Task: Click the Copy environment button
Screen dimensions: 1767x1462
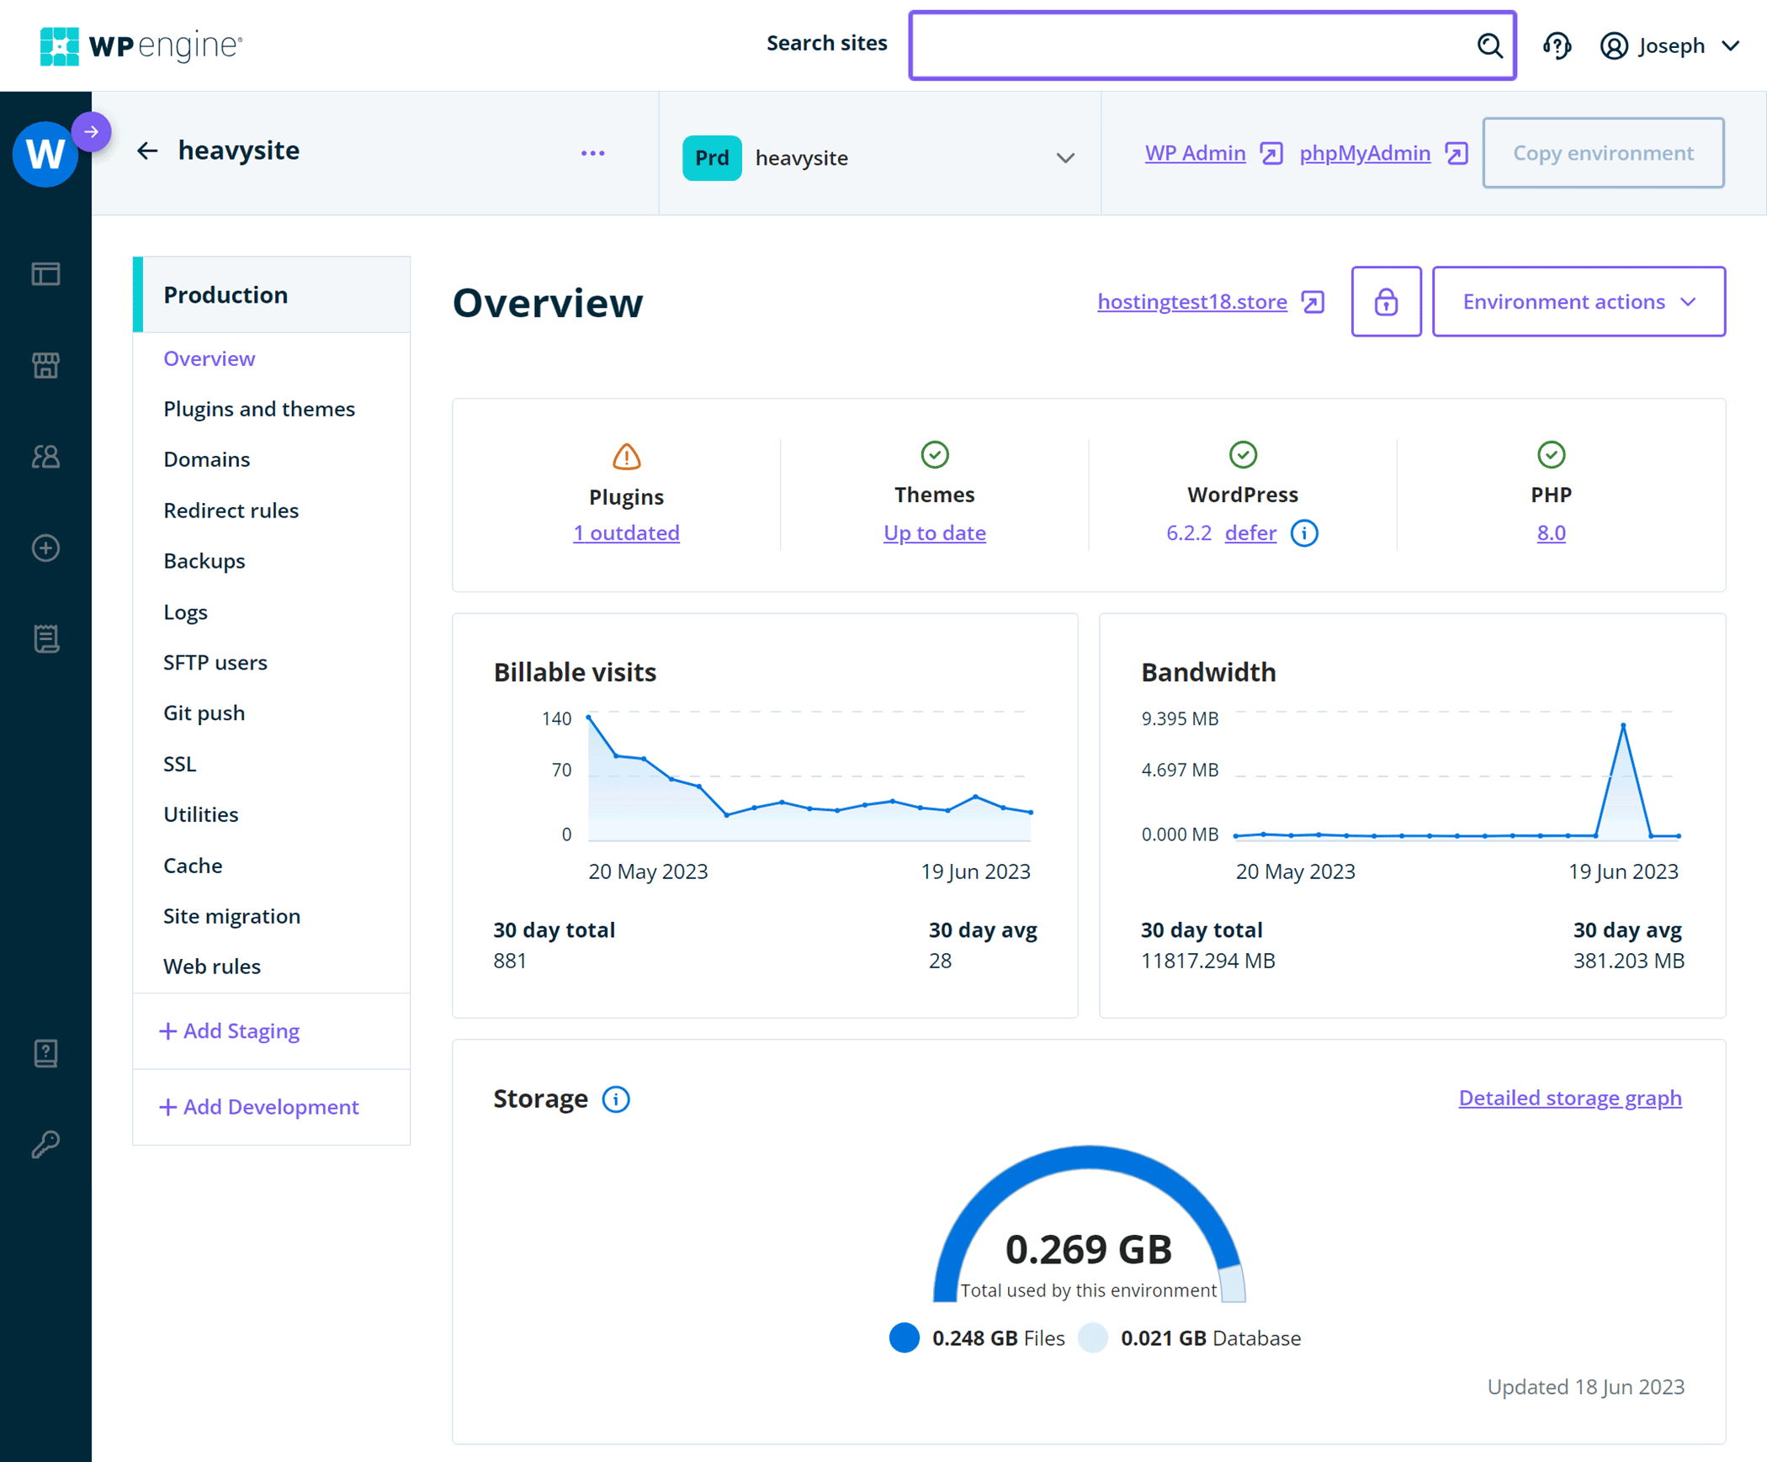Action: coord(1603,153)
